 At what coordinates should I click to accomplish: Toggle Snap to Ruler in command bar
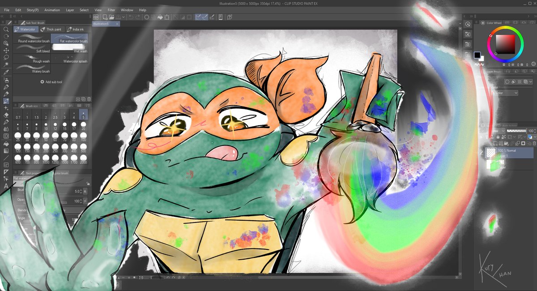pyautogui.click(x=198, y=17)
